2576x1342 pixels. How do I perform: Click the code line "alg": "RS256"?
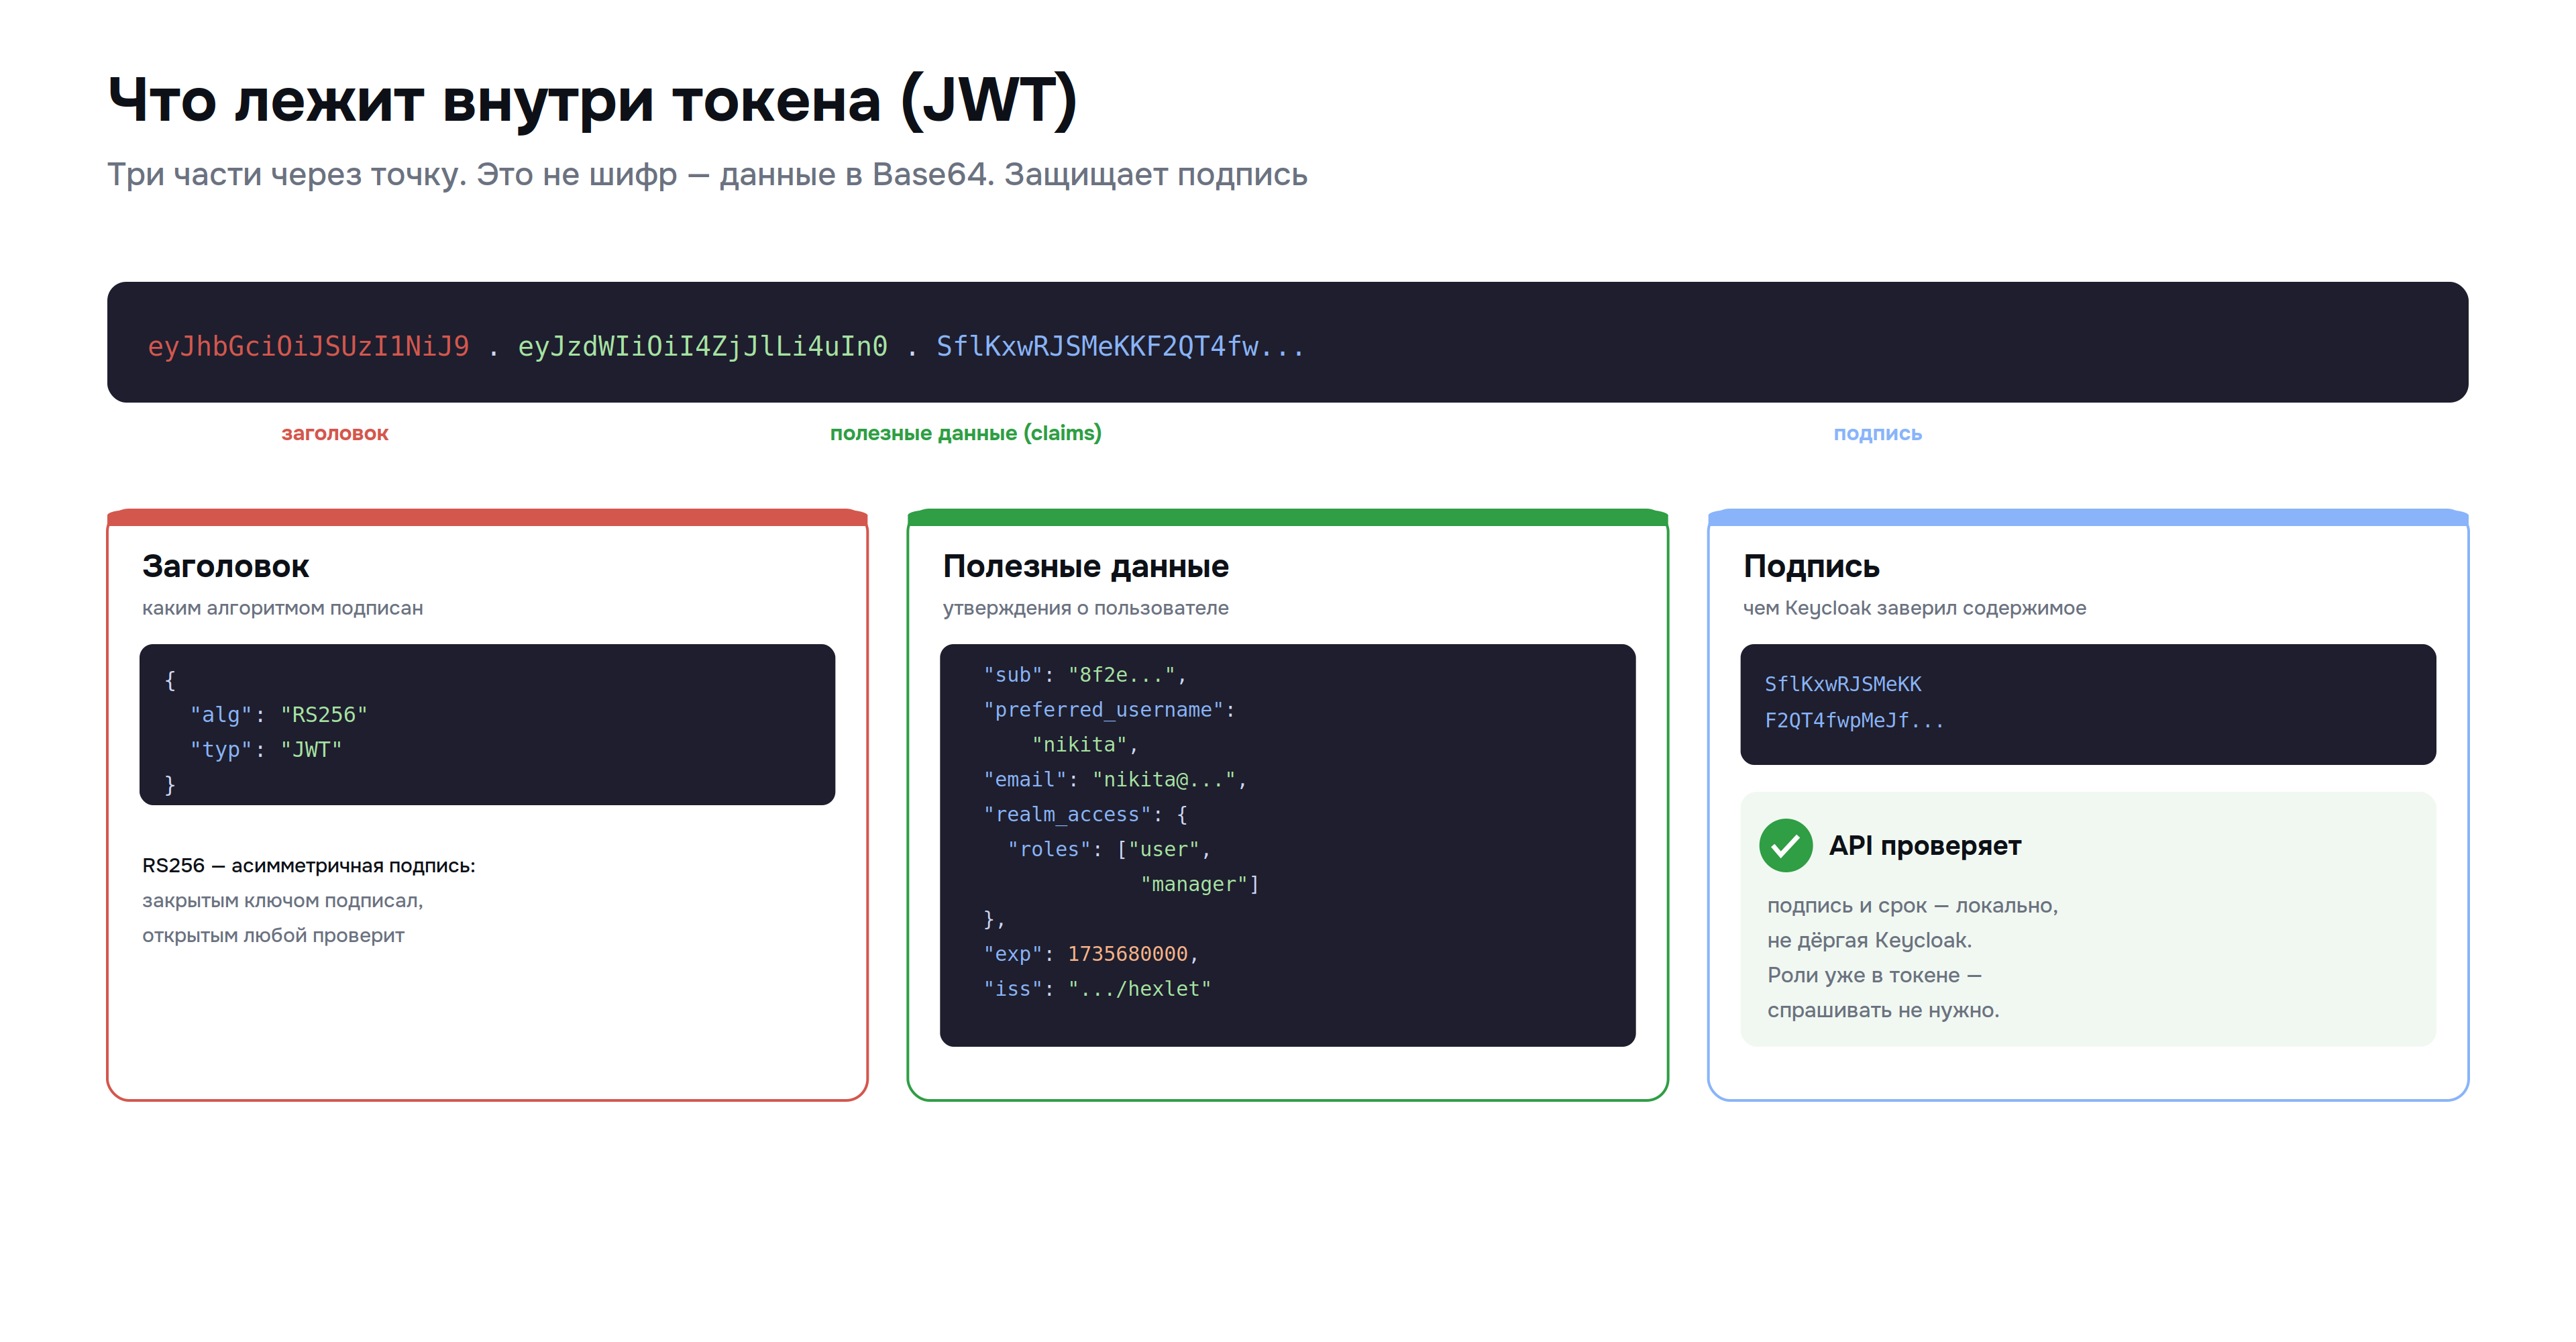click(279, 715)
